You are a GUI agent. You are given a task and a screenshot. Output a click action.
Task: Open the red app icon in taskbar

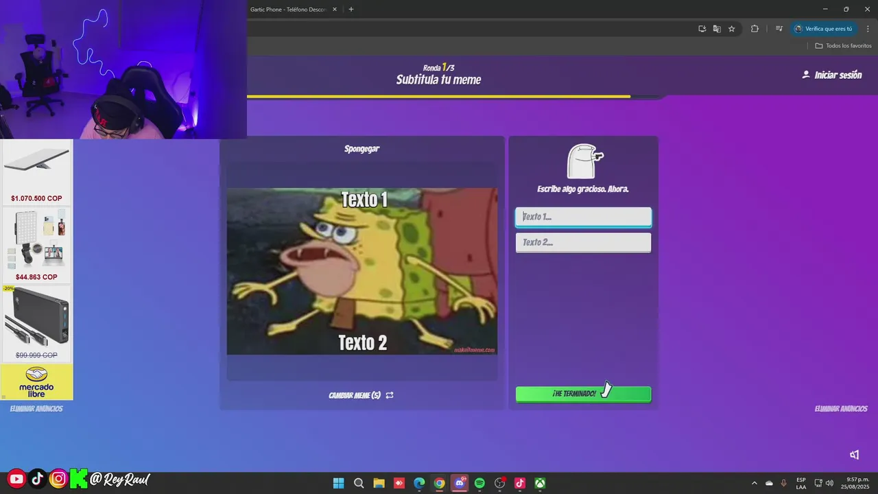tap(399, 483)
